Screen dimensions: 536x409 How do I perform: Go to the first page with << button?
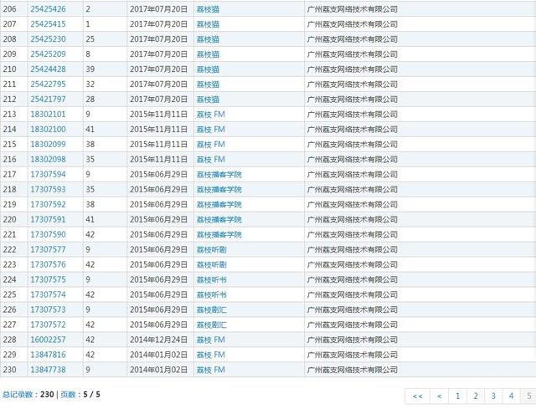(x=417, y=396)
